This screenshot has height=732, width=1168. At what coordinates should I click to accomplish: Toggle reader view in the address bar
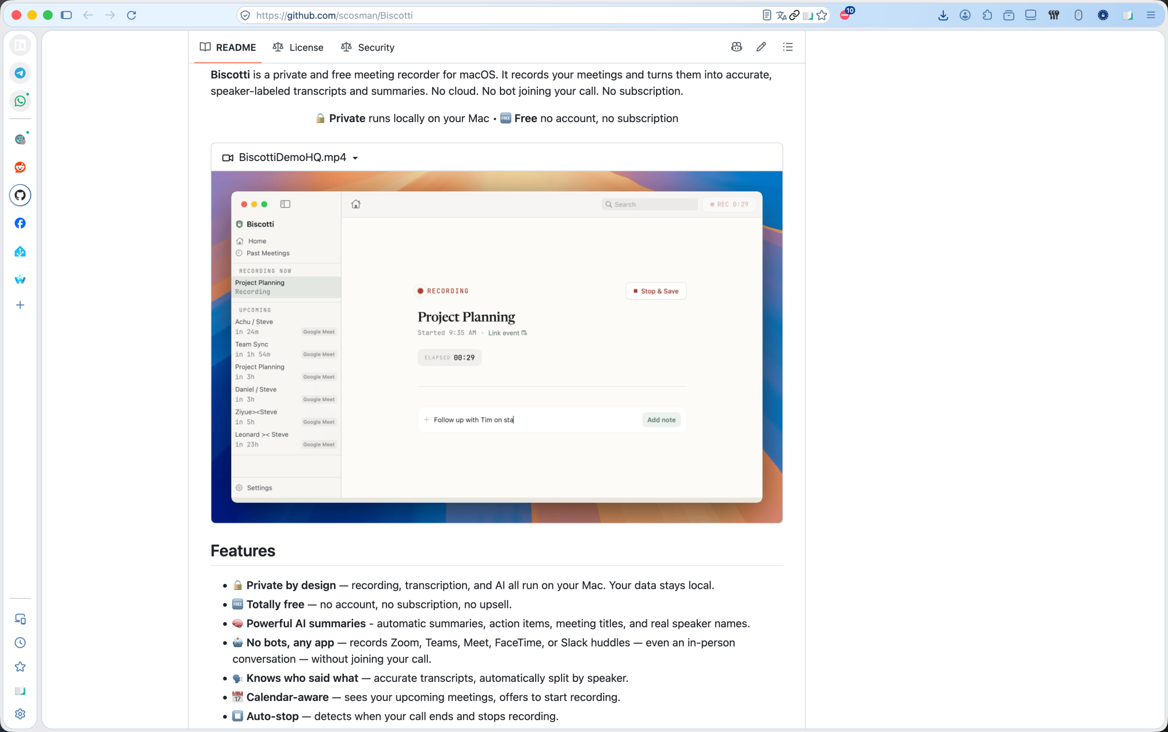pos(766,15)
